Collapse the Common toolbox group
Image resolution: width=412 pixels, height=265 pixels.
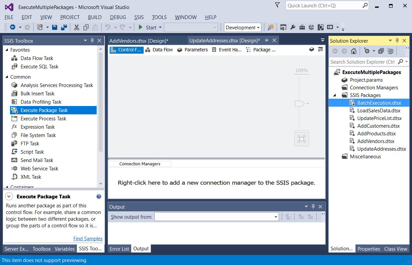pos(7,77)
